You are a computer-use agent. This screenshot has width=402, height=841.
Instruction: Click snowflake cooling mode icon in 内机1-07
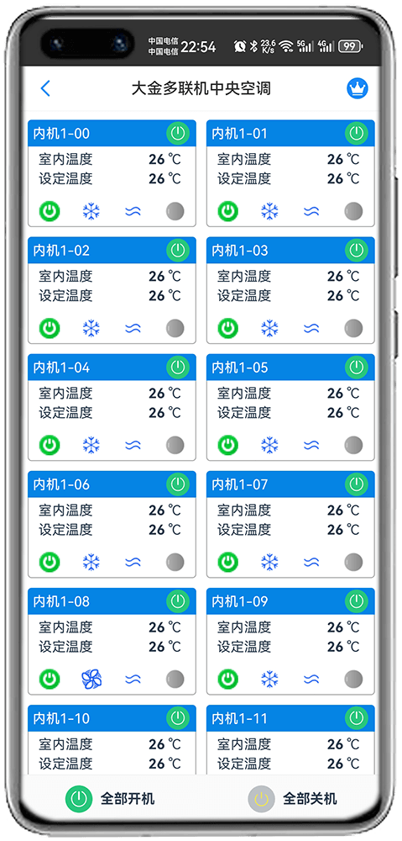coord(269,562)
